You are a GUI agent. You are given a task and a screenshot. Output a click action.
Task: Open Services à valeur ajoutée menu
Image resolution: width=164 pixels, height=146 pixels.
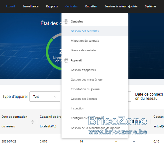pos(121,6)
